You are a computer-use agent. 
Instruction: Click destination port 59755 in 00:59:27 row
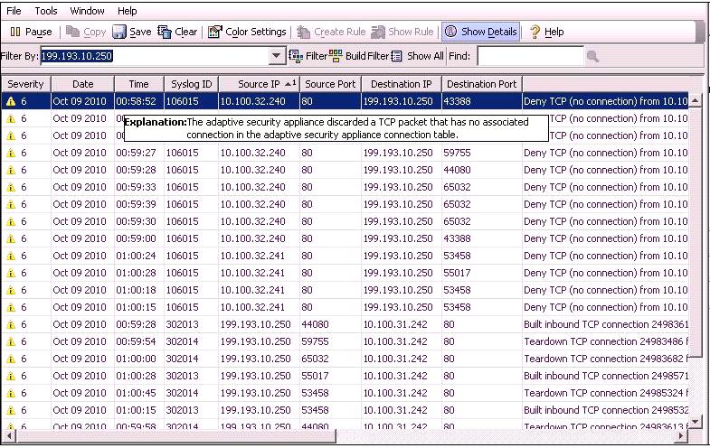coord(457,153)
